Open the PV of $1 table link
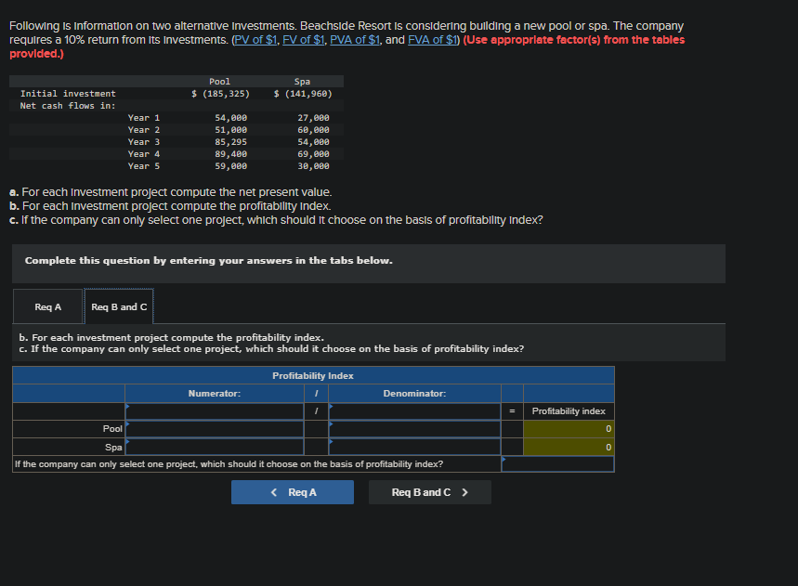 click(255, 40)
